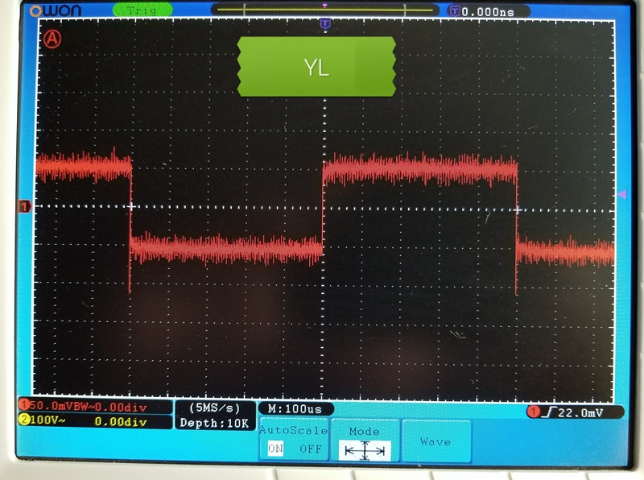Turn AutoScale ON
Viewport: 644px width, 480px height.
pyautogui.click(x=275, y=449)
